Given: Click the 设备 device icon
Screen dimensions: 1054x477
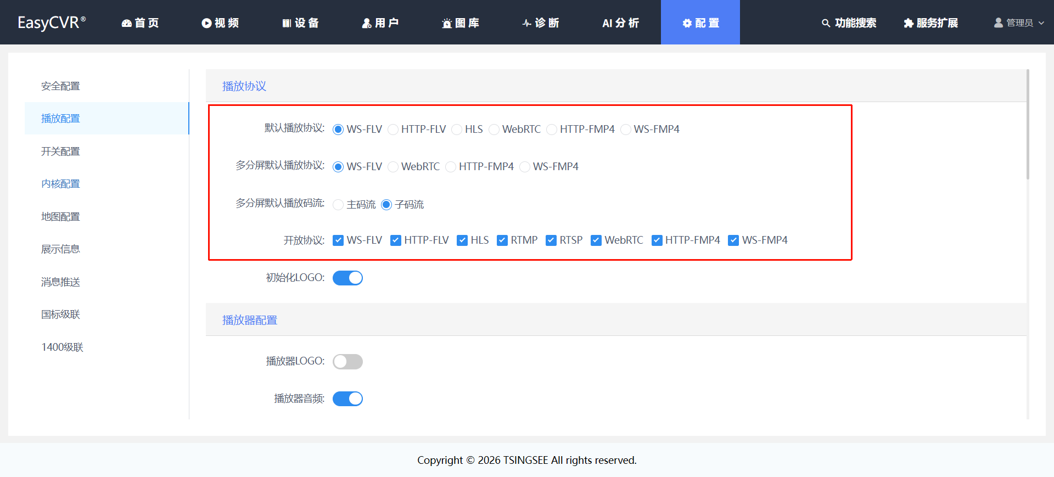Looking at the screenshot, I should 287,23.
